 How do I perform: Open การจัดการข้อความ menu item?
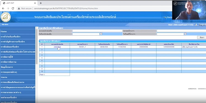[x=18, y=62]
